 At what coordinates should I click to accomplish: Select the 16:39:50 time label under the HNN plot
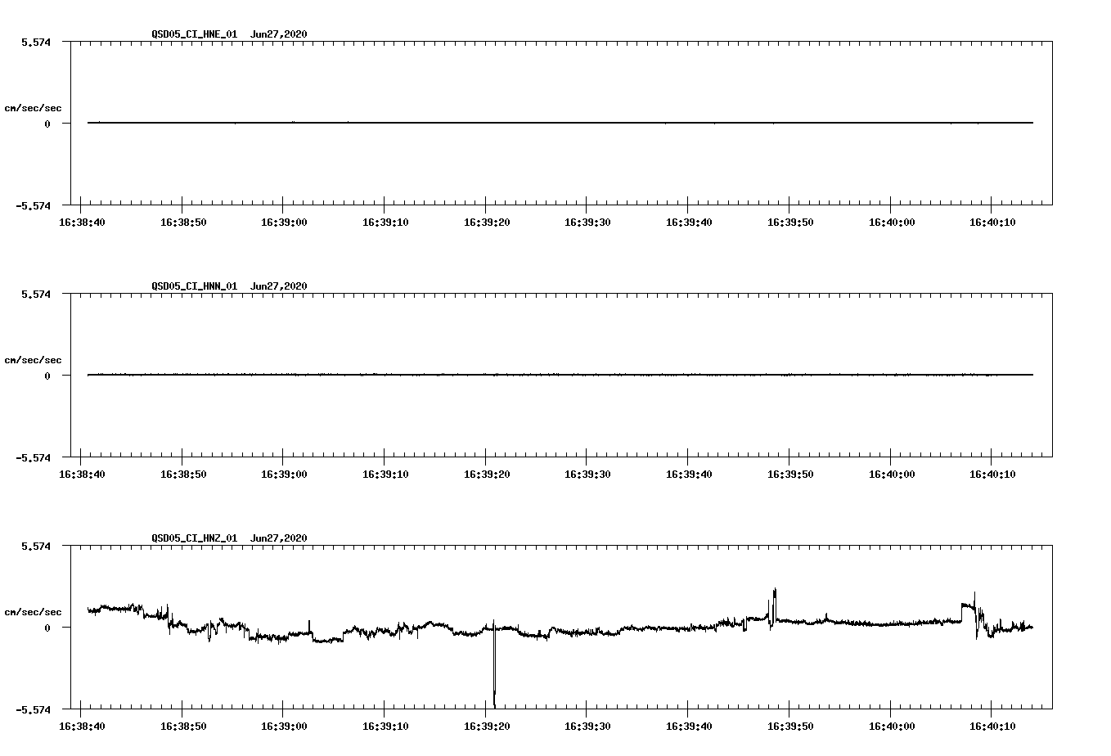(x=789, y=474)
